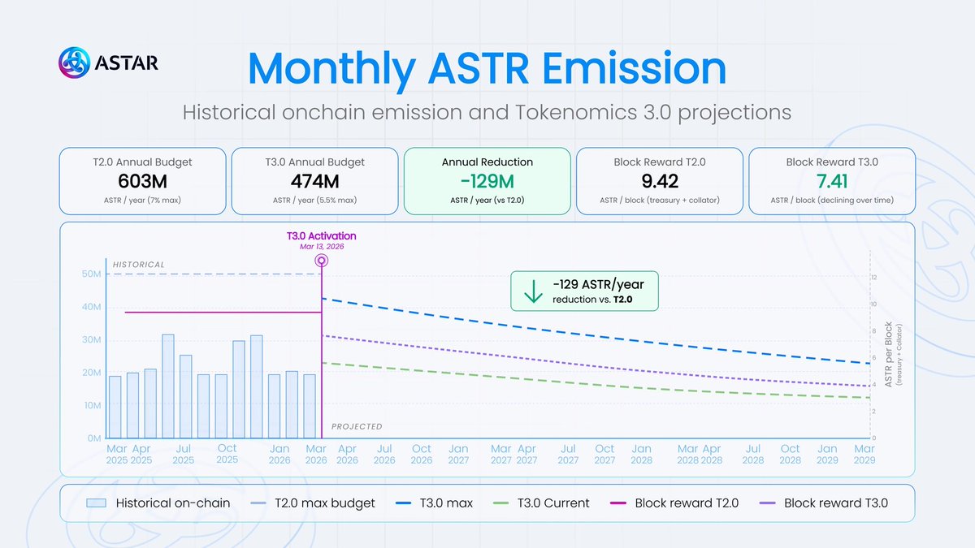Click the Apr 2025 x-axis label
The width and height of the screenshot is (975, 548).
point(141,454)
